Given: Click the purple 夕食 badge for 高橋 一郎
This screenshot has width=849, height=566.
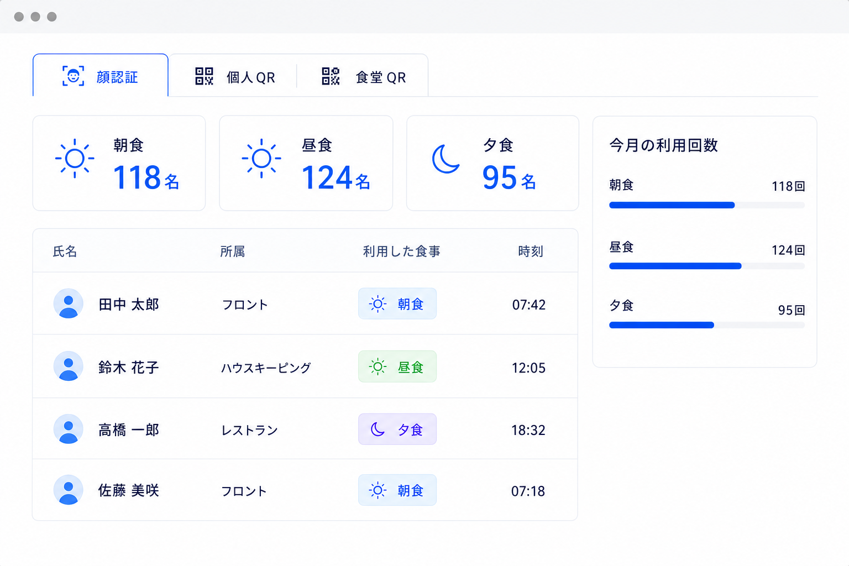Looking at the screenshot, I should pyautogui.click(x=397, y=429).
